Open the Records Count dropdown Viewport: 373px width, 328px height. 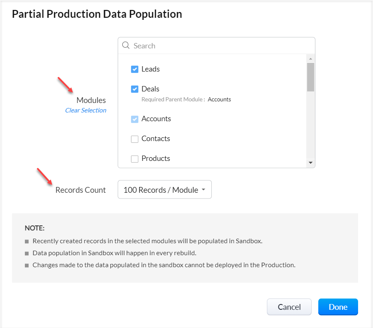165,190
